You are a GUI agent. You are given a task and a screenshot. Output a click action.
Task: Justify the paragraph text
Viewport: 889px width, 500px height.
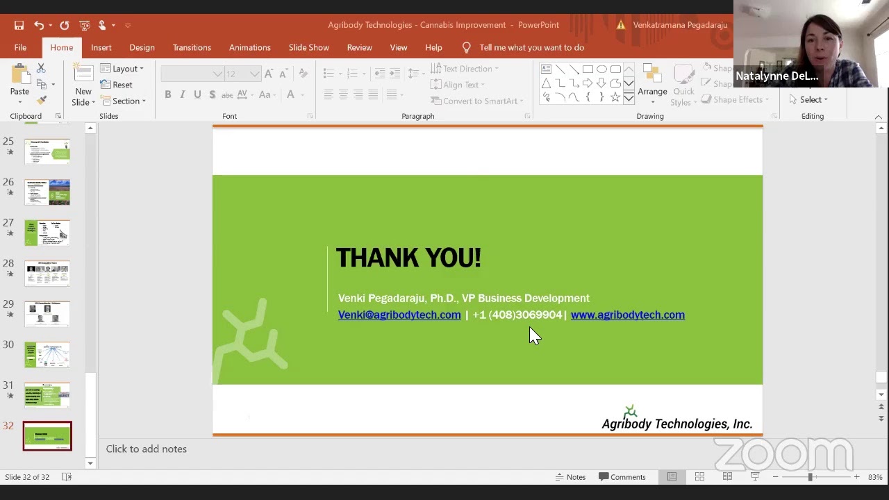[x=374, y=94]
